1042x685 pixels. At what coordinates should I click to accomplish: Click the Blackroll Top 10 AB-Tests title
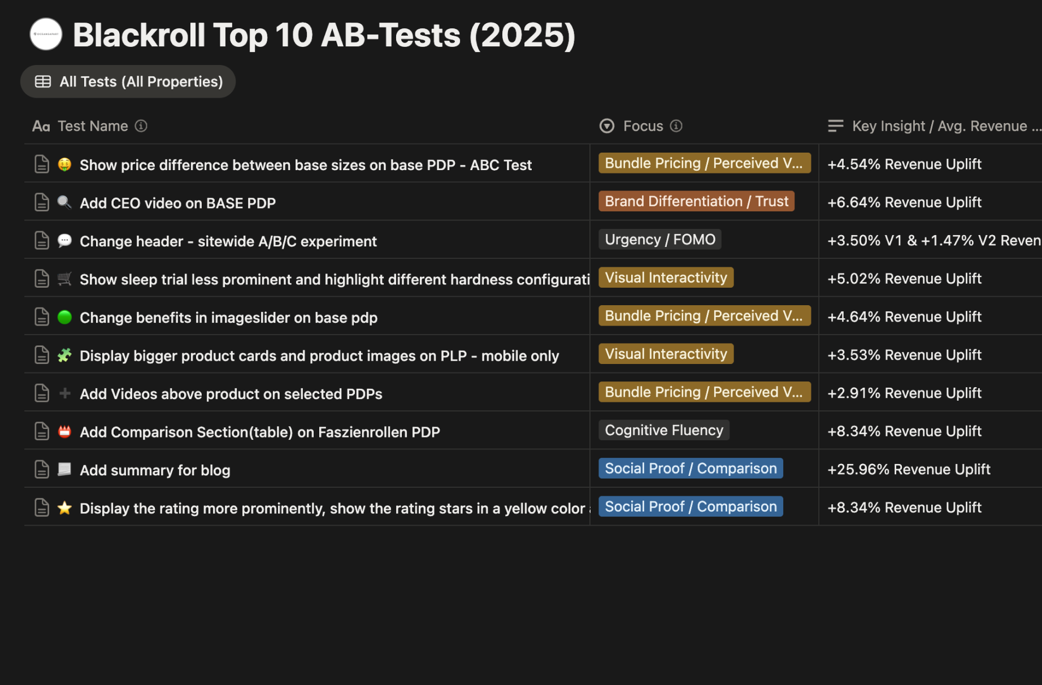pos(324,35)
